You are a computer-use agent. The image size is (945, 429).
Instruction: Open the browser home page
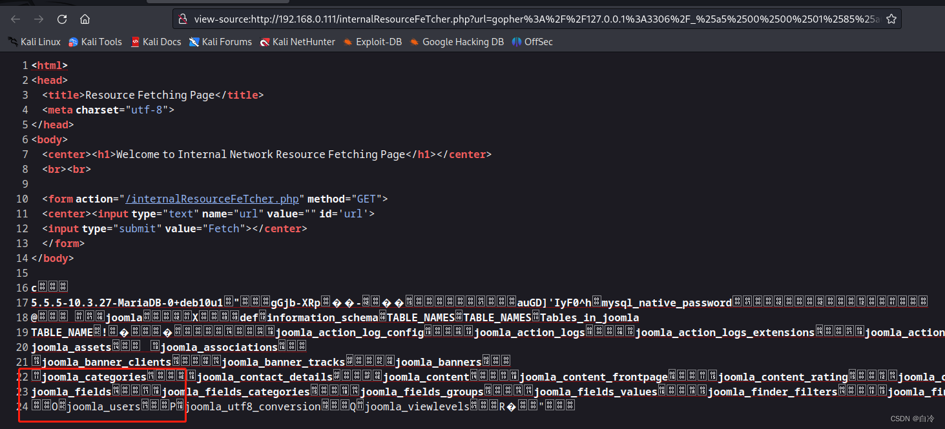85,19
